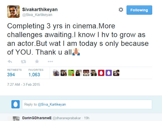The image size is (162, 121).
Task: Toggle the Following button
Action: coord(139,10)
